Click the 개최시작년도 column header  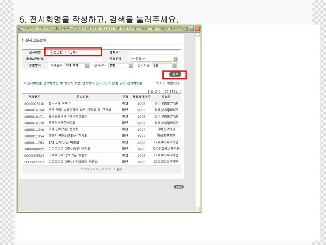click(141, 97)
